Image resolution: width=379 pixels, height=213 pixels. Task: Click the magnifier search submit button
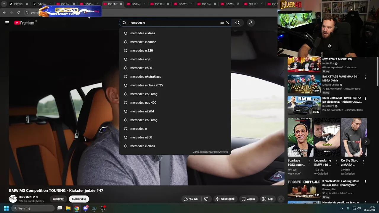(237, 23)
